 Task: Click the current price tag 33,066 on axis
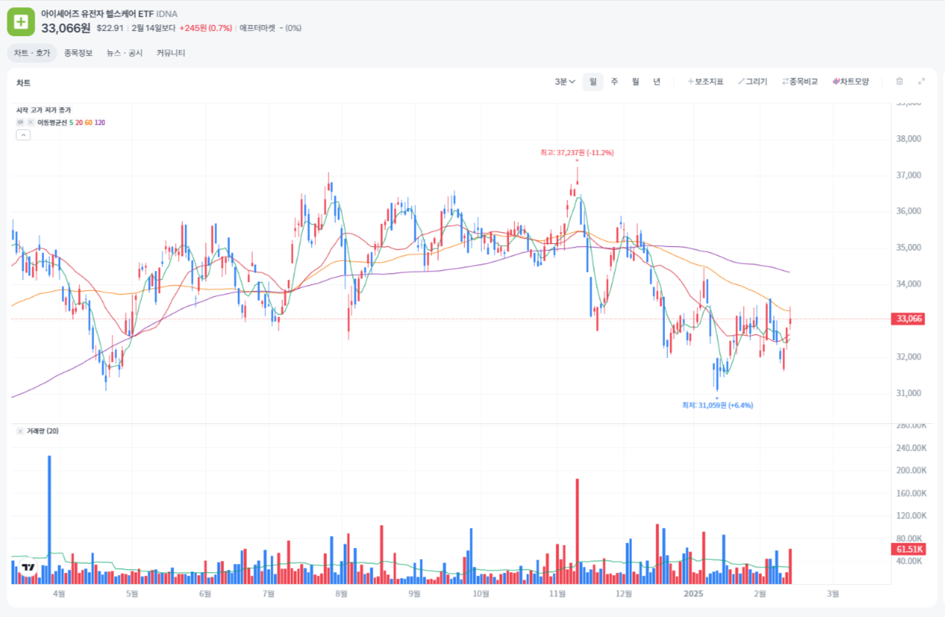[908, 319]
